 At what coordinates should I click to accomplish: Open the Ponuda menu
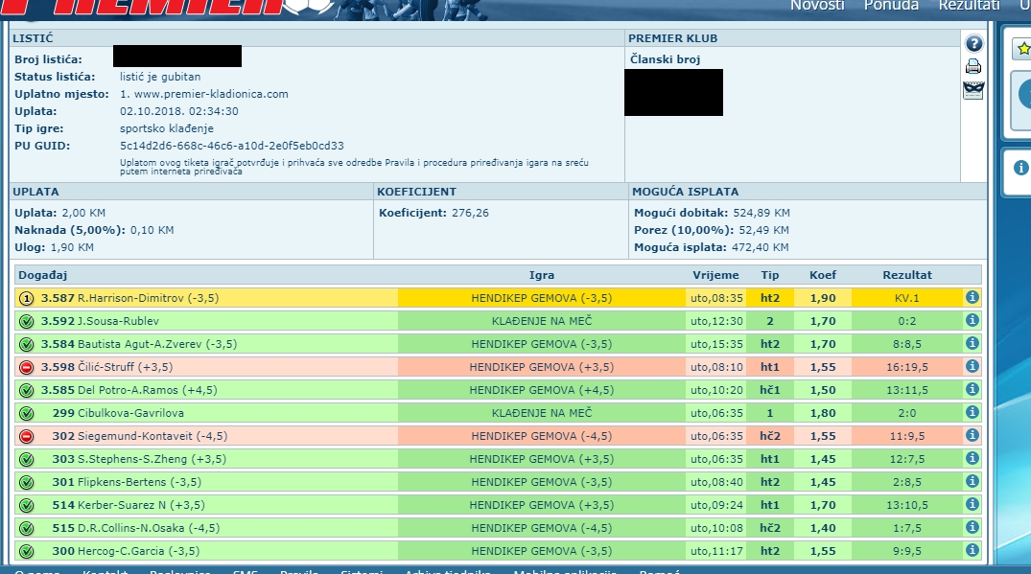tap(891, 5)
